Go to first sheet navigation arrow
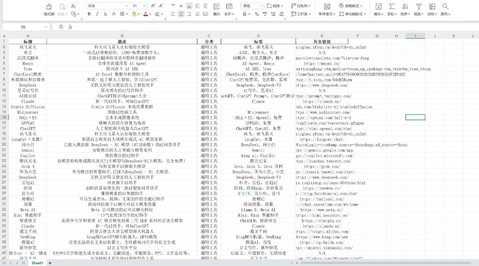Viewport: 479px width, 266px height. pos(4,263)
